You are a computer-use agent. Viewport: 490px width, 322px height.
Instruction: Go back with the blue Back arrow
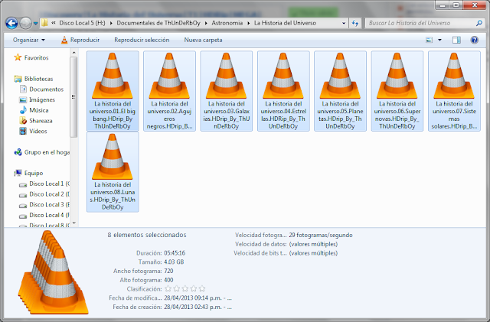[11, 23]
